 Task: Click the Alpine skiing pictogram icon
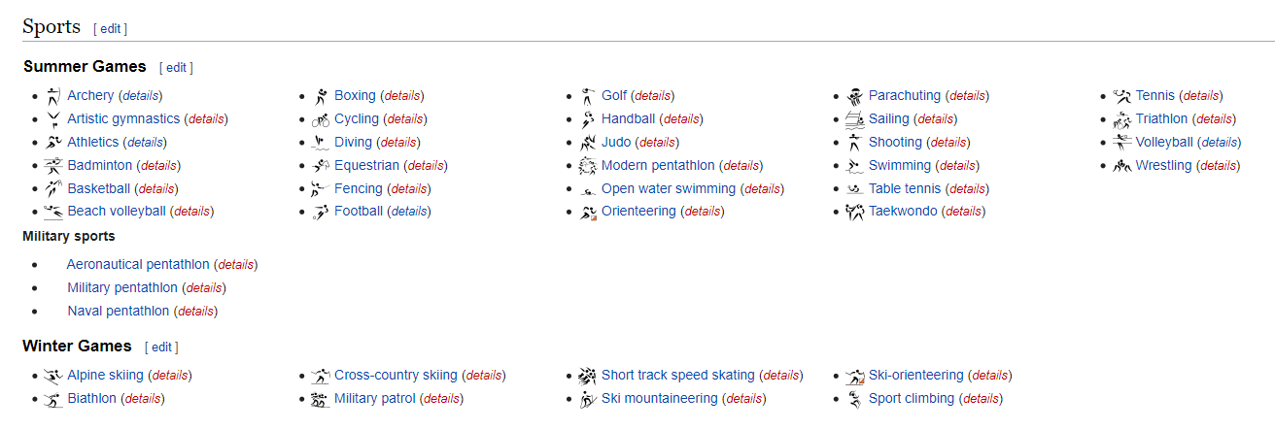click(x=52, y=376)
